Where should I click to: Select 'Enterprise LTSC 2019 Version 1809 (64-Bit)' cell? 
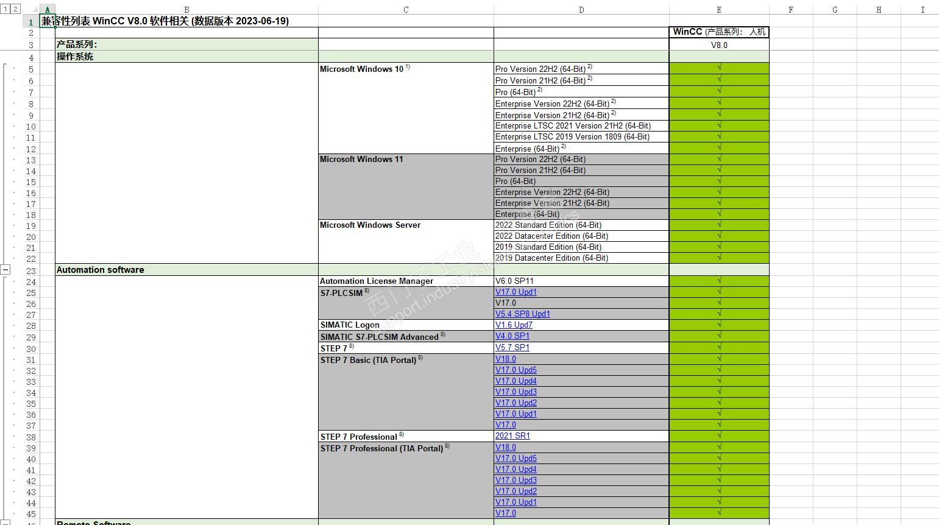pyautogui.click(x=581, y=137)
